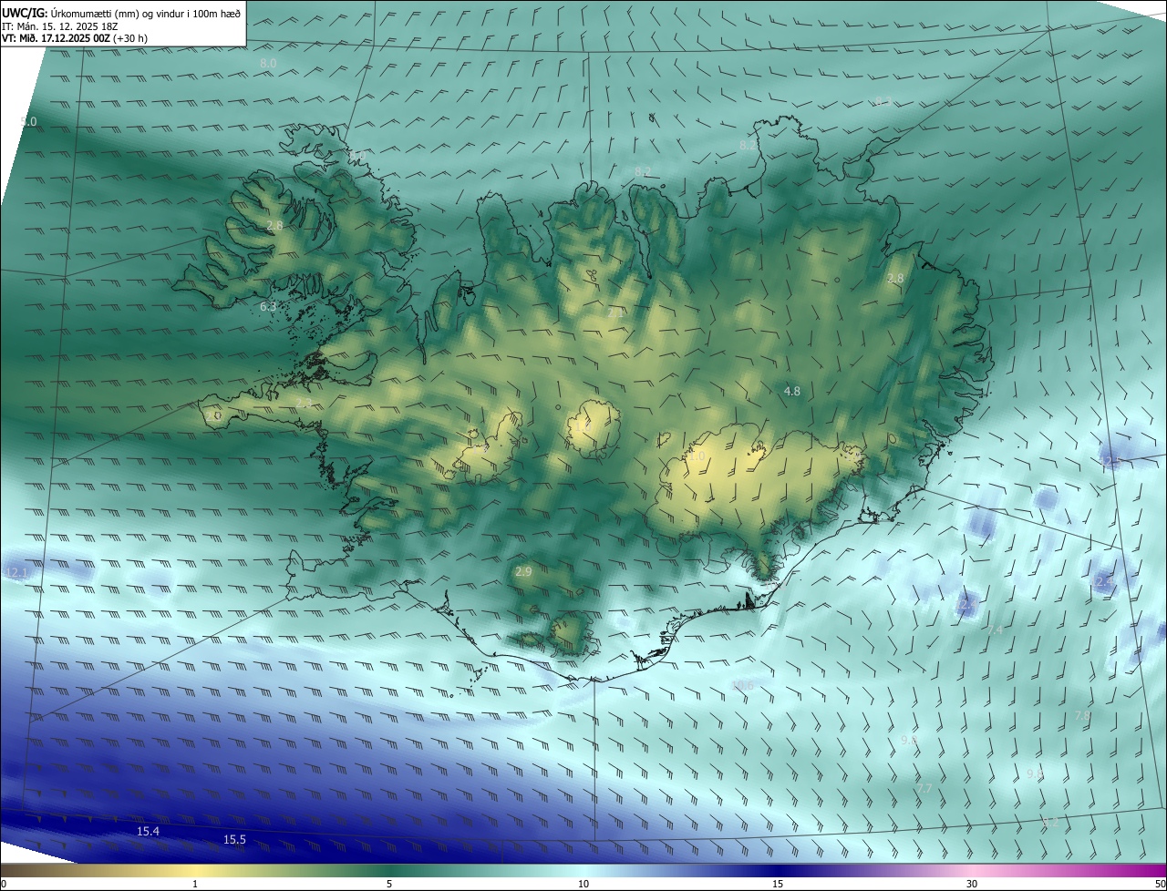Click the yellow section of the colorbar
The height and width of the screenshot is (891, 1167).
pyautogui.click(x=195, y=870)
